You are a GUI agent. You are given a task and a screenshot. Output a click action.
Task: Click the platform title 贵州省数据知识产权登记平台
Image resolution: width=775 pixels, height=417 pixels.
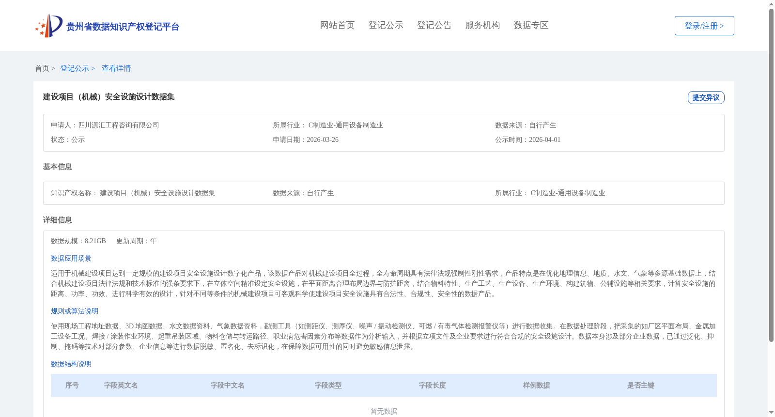click(x=123, y=27)
